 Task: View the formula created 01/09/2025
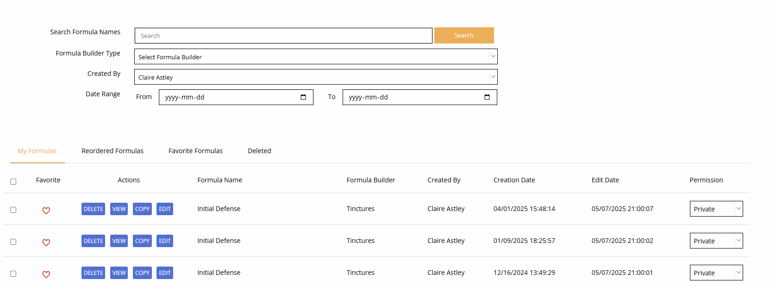pyautogui.click(x=119, y=241)
